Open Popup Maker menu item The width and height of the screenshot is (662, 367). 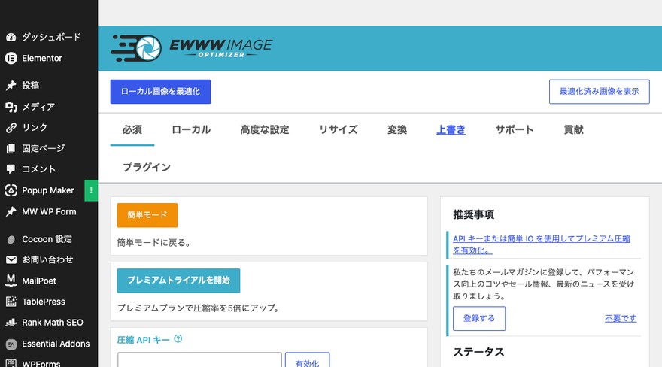49,190
